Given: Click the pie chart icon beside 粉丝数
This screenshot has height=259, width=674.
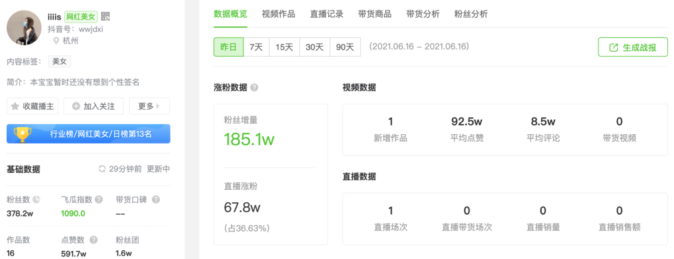Looking at the screenshot, I should point(37,199).
